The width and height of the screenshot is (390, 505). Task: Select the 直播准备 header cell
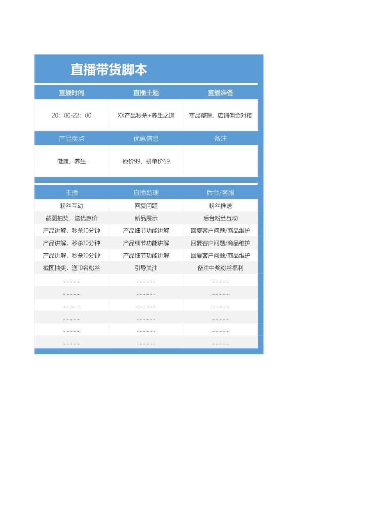pyautogui.click(x=220, y=93)
